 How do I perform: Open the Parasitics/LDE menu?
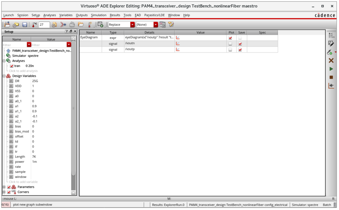(x=154, y=15)
